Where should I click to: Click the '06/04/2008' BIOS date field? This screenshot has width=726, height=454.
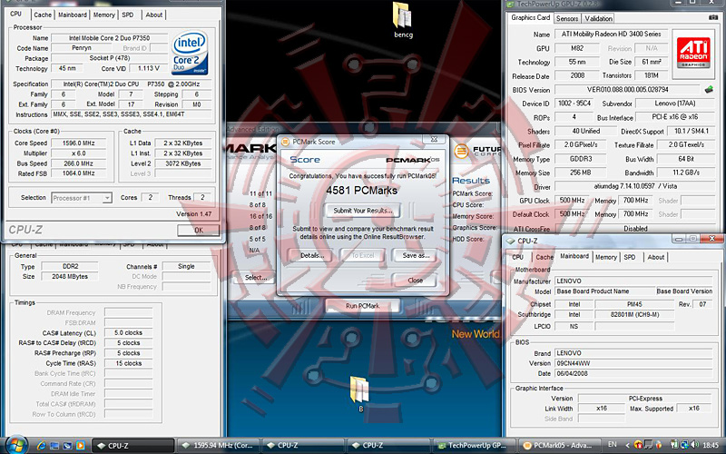633,373
